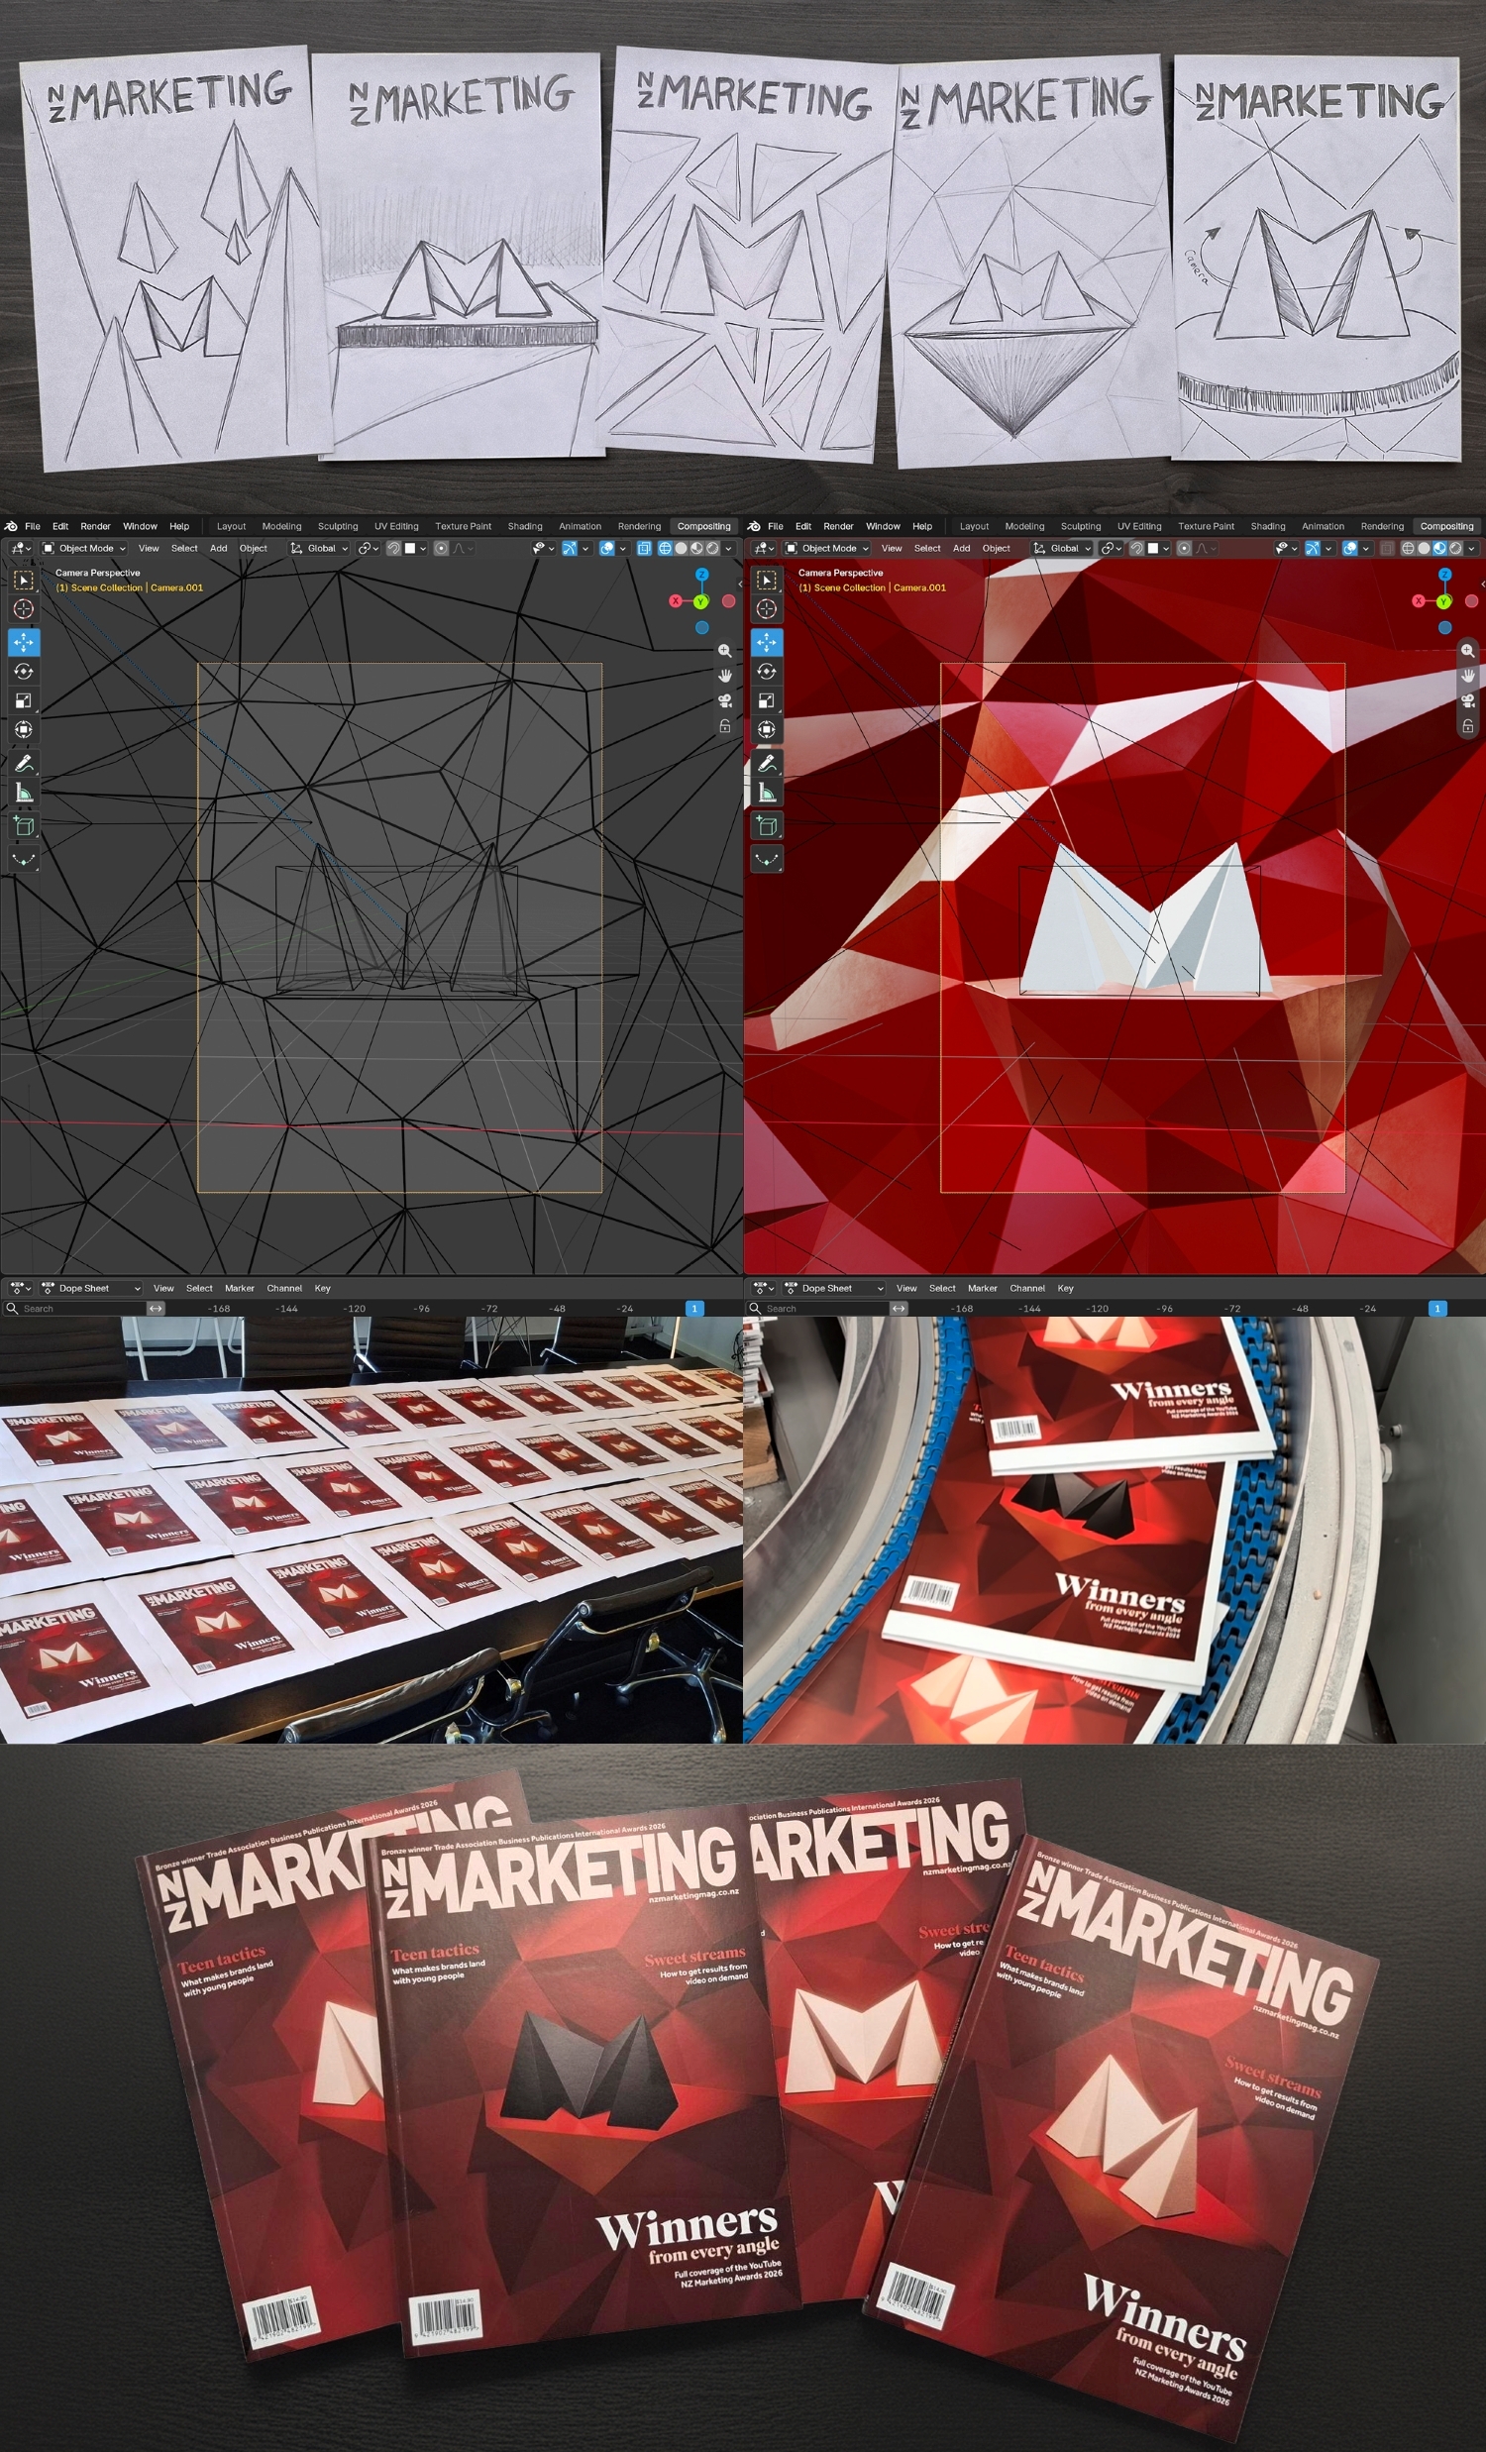Open the Render menu in the left Blender window

point(95,526)
